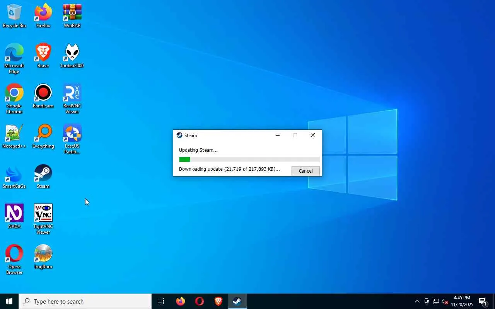Select the Microsoft Edge desktop shortcut
This screenshot has width=495, height=309.
(14, 59)
